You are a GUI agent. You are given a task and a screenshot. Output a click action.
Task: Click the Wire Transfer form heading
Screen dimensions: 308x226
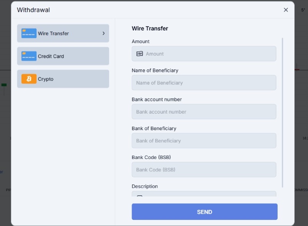[150, 28]
